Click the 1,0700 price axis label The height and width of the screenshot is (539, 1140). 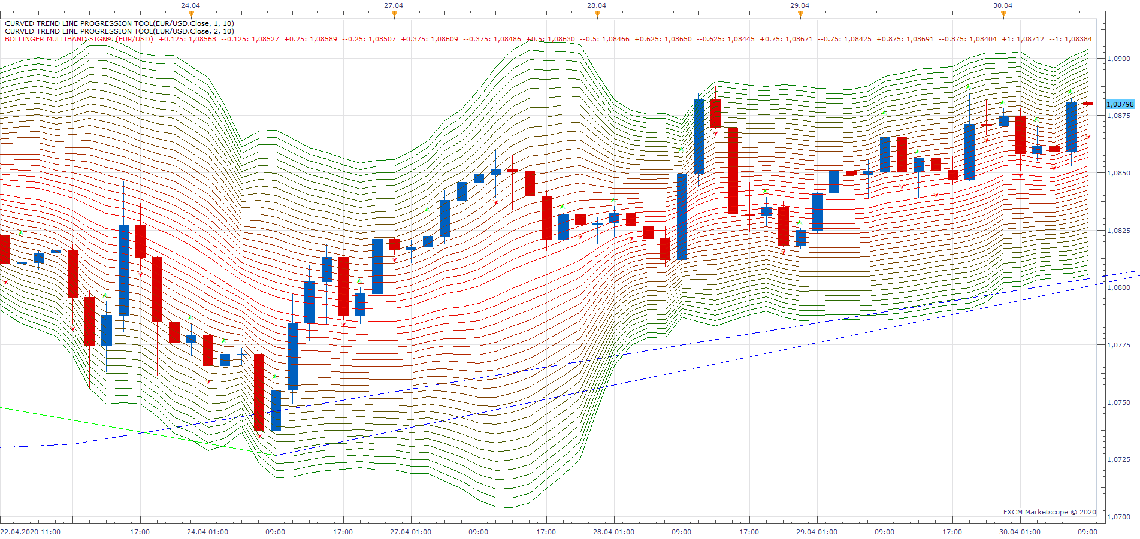1119,517
